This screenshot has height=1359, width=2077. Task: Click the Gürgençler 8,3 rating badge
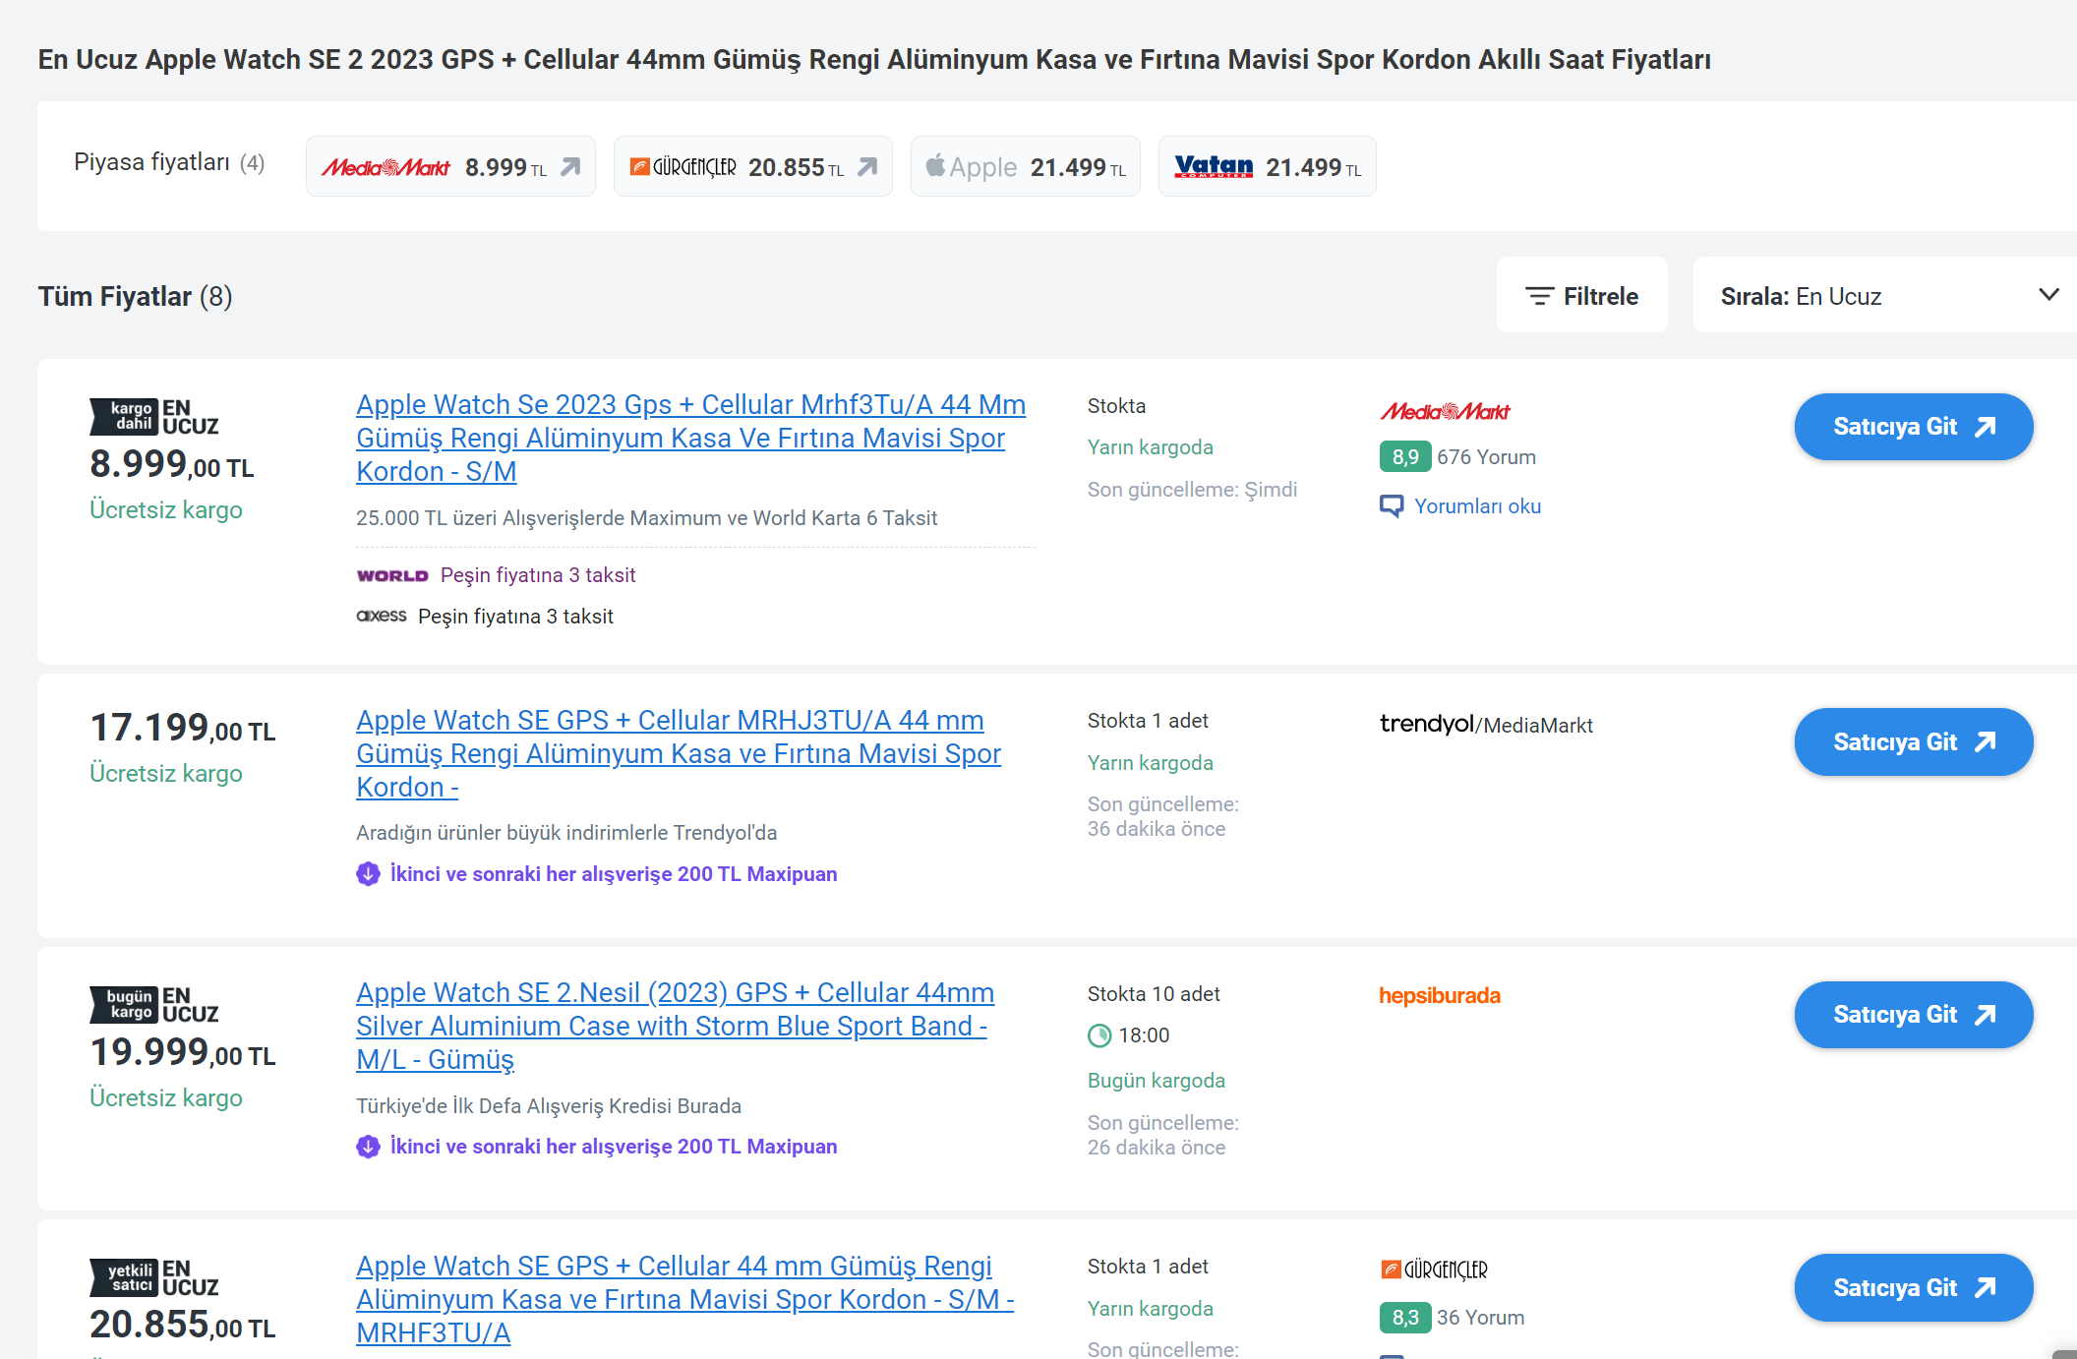pyautogui.click(x=1404, y=1318)
